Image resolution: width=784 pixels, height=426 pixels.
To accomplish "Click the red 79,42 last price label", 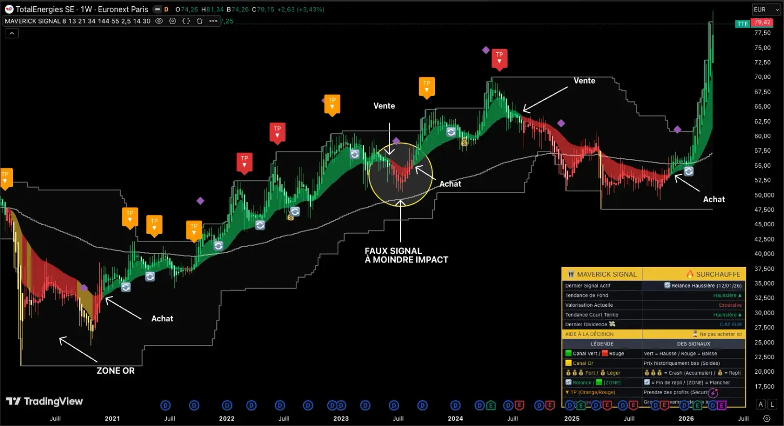I will (762, 22).
